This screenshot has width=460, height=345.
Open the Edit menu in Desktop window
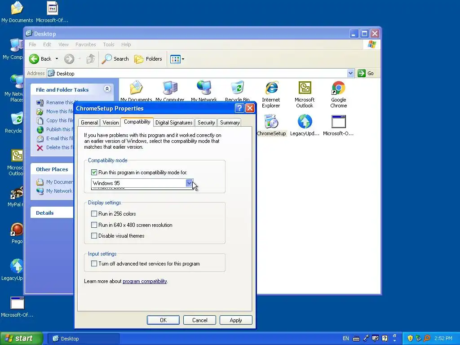coord(47,44)
